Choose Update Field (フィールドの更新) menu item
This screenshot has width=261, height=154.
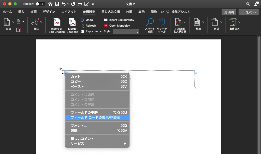(x=84, y=113)
